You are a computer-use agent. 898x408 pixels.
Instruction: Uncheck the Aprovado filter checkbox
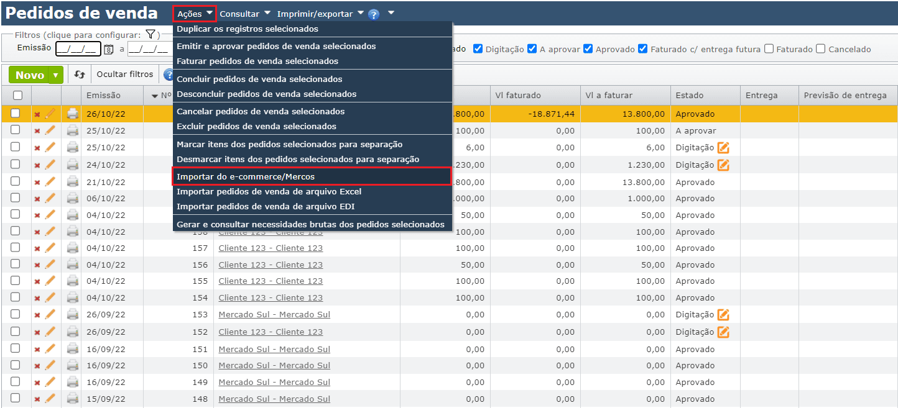click(588, 49)
